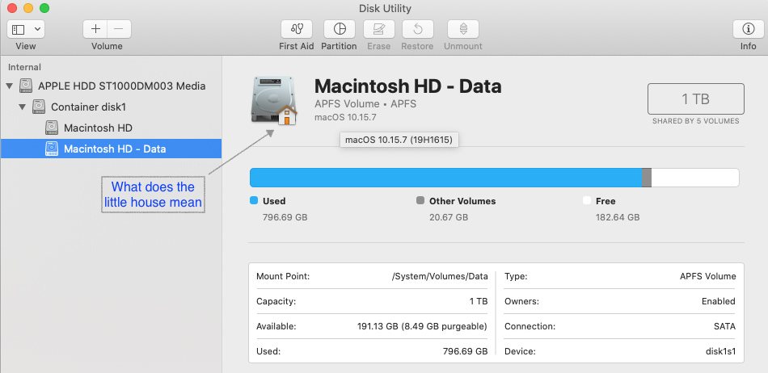This screenshot has width=768, height=373.
Task: Click the Erase toolbar icon
Action: coord(378,29)
